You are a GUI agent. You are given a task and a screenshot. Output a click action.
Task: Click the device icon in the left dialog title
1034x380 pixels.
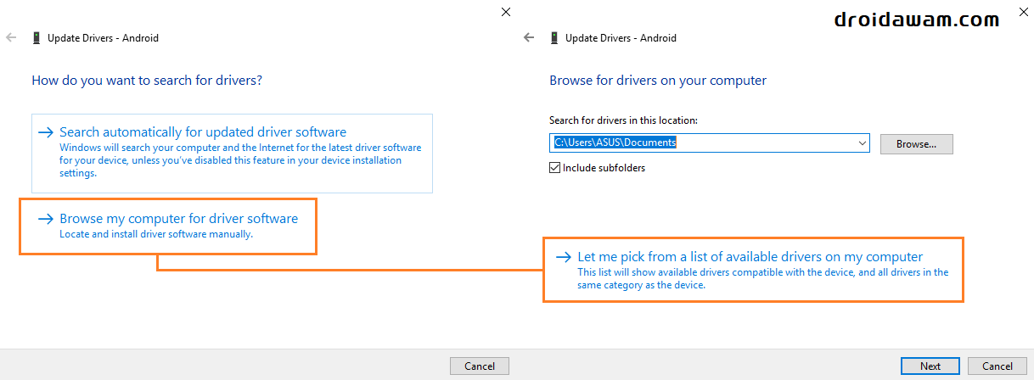[36, 38]
